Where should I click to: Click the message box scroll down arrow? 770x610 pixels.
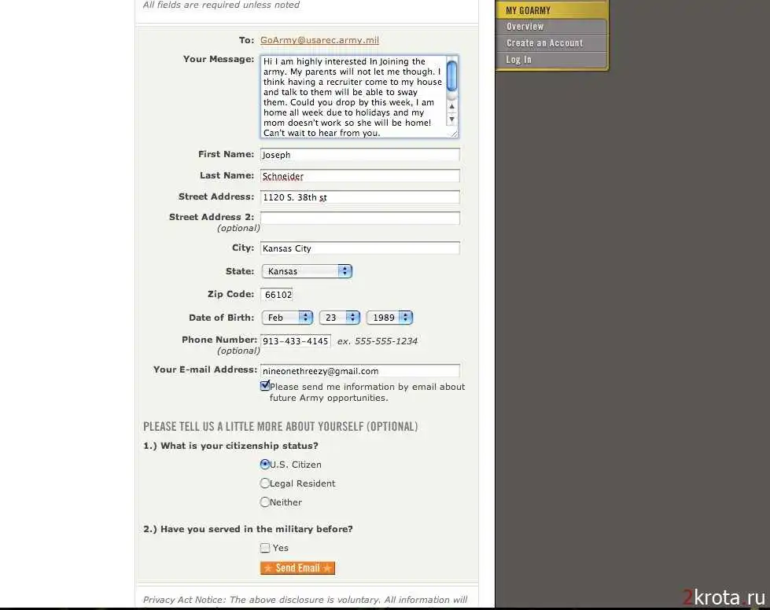tap(451, 119)
